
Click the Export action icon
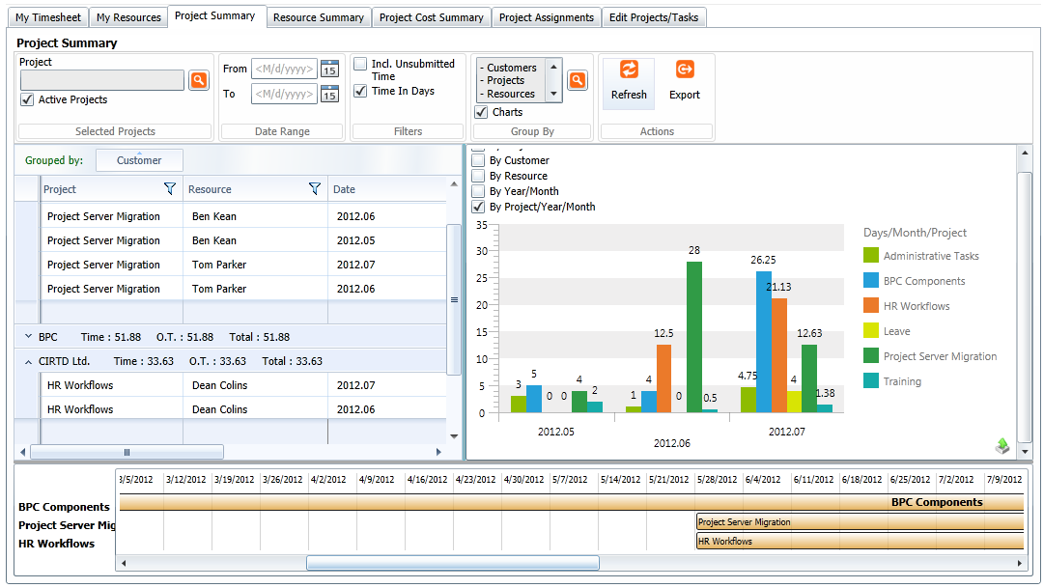[x=685, y=70]
